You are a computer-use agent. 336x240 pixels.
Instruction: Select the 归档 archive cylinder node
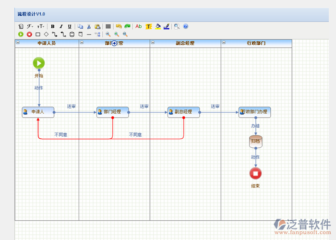(x=255, y=141)
